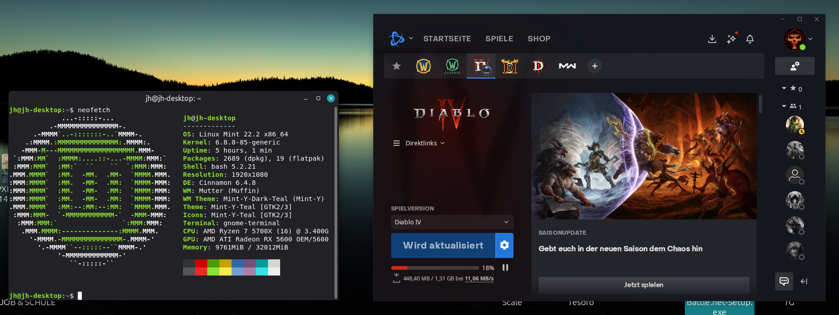
Task: Open the SPIELE tab
Action: [x=499, y=39]
